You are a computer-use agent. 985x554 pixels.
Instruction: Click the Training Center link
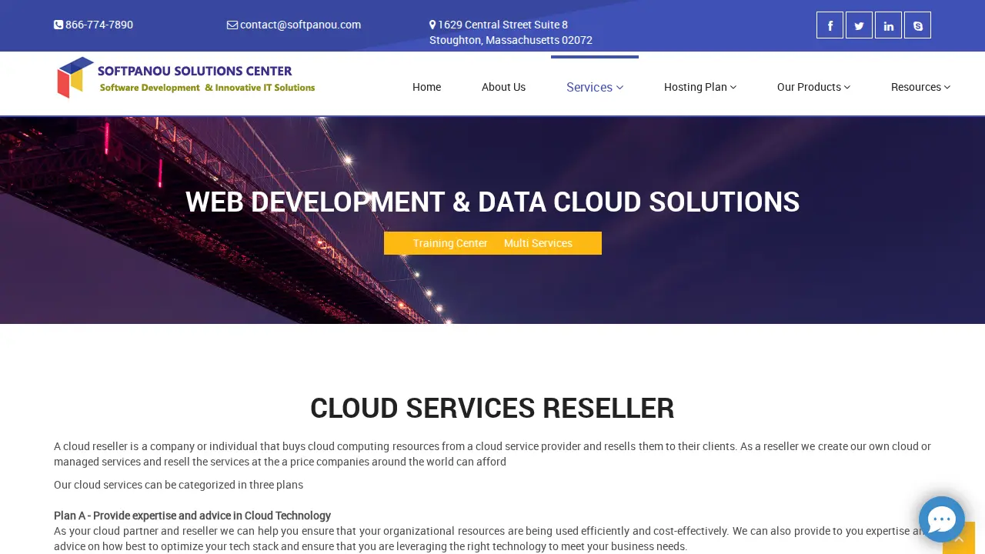coord(450,243)
